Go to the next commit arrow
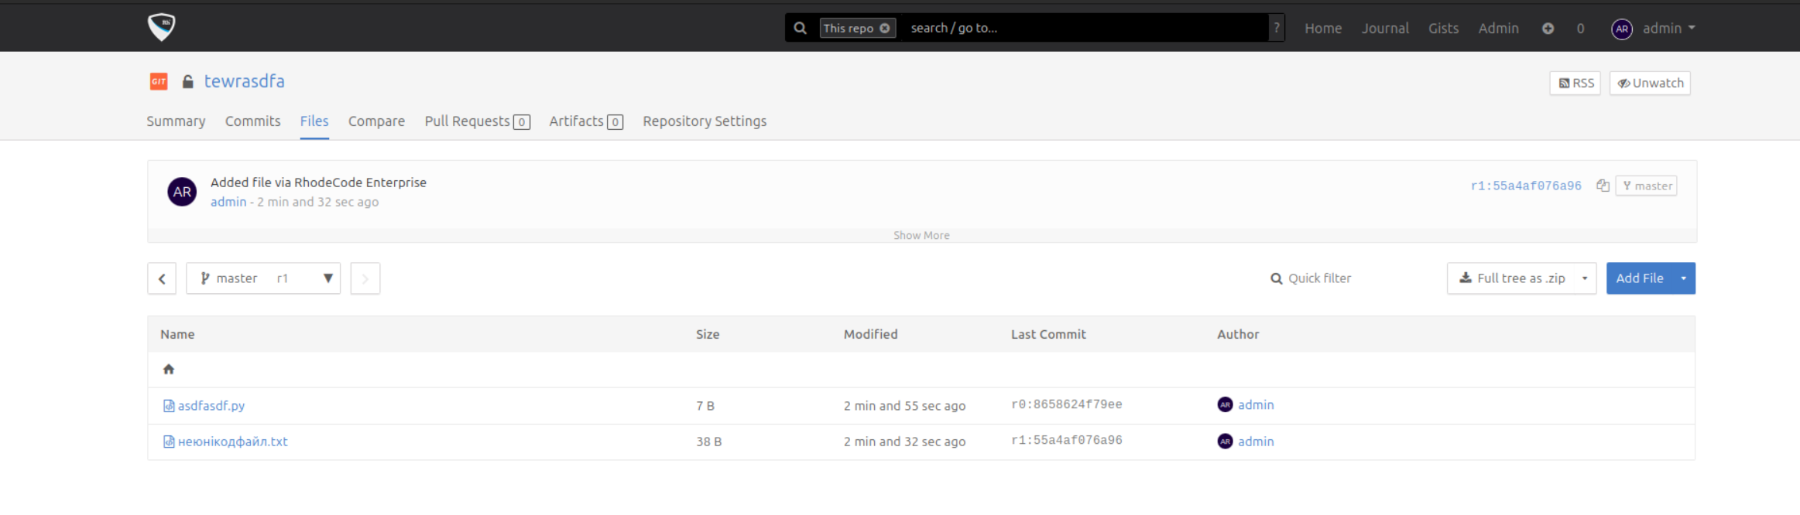1800x515 pixels. click(x=365, y=278)
